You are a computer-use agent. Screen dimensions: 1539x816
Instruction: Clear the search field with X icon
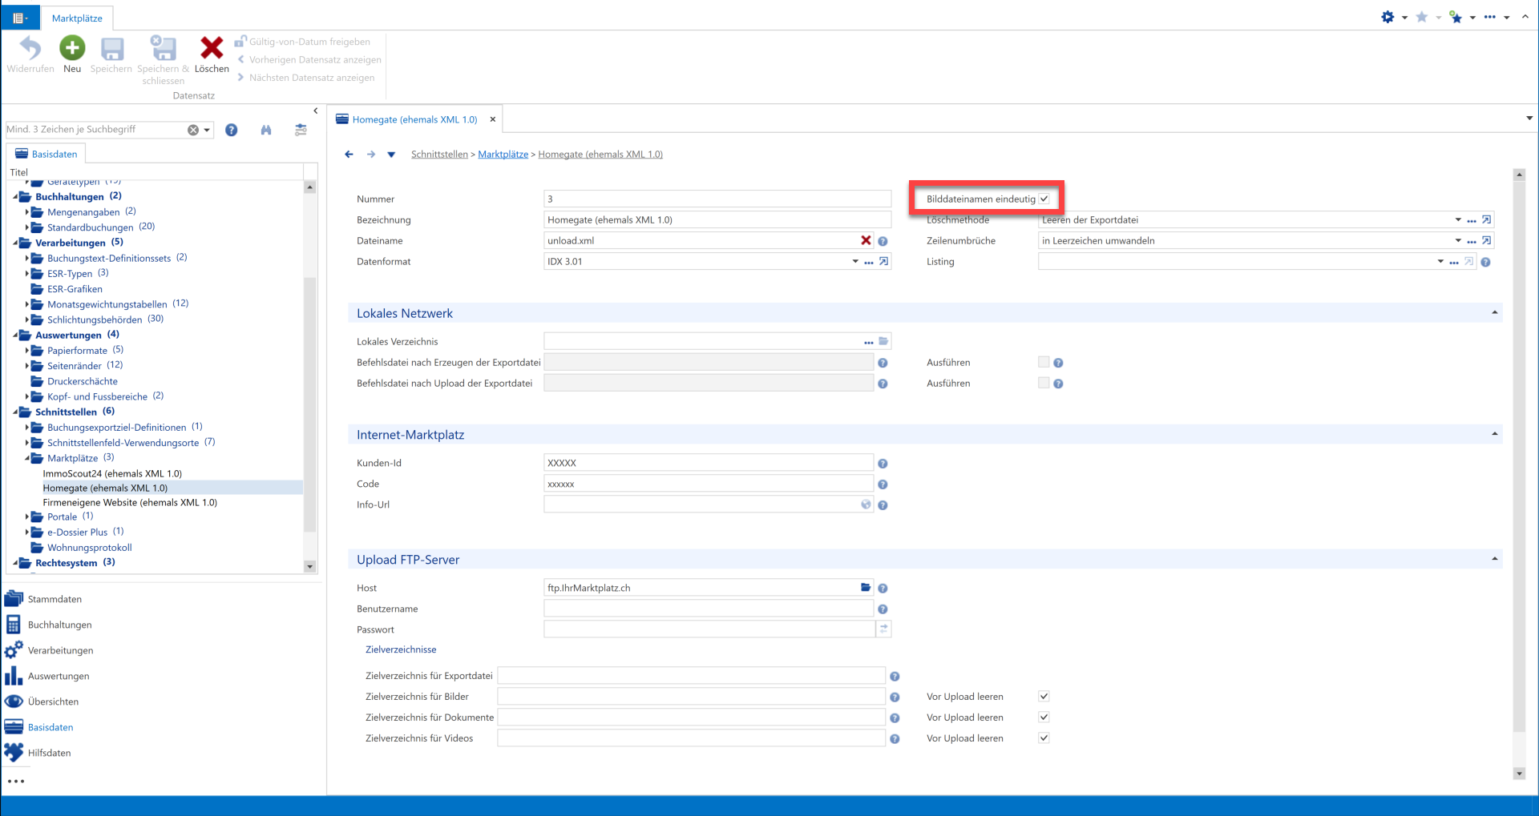pyautogui.click(x=193, y=130)
